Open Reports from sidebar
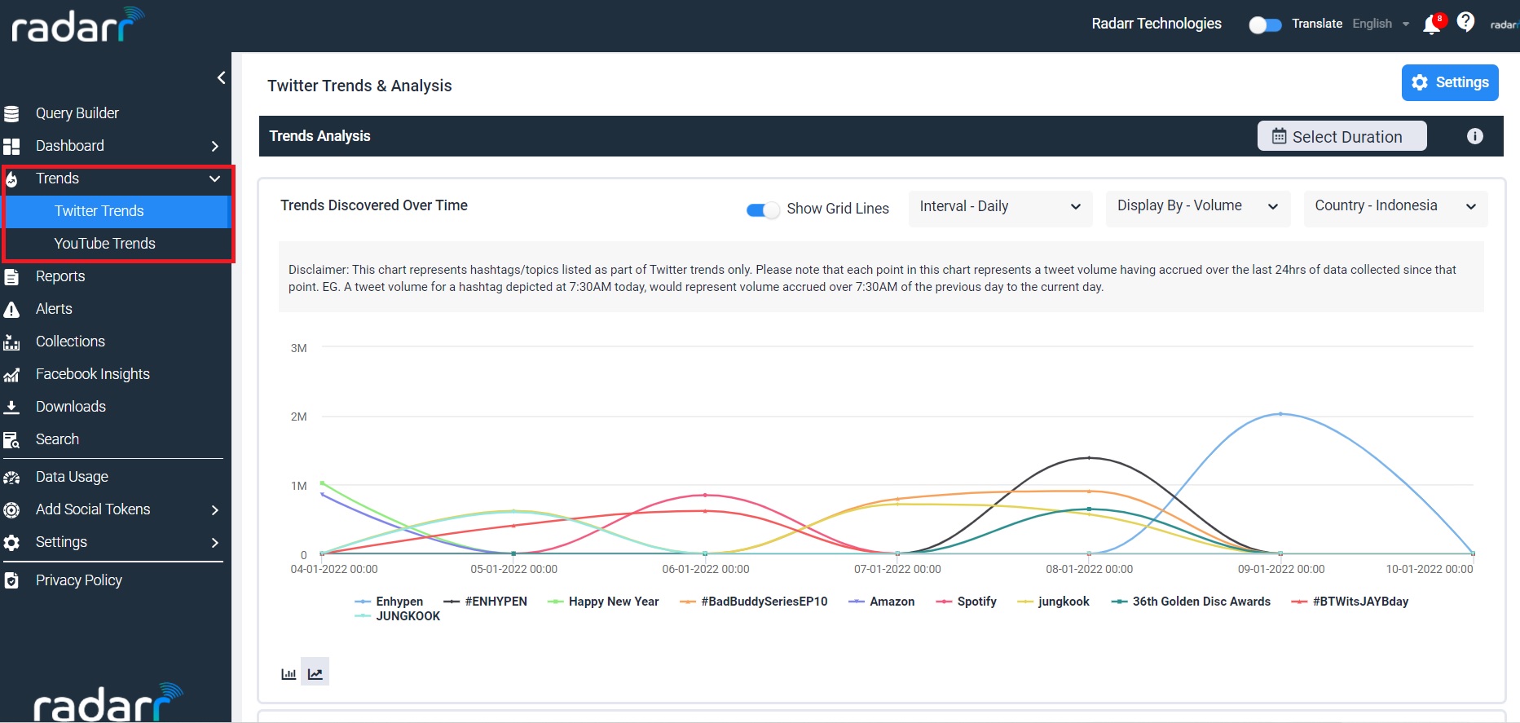The image size is (1520, 723). 60,276
